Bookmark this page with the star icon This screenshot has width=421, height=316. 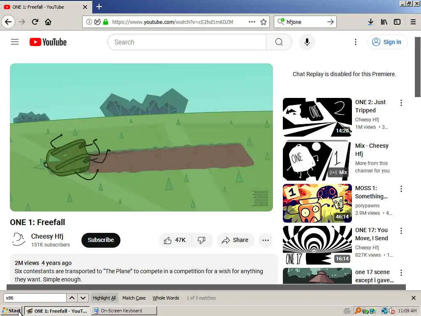(264, 22)
